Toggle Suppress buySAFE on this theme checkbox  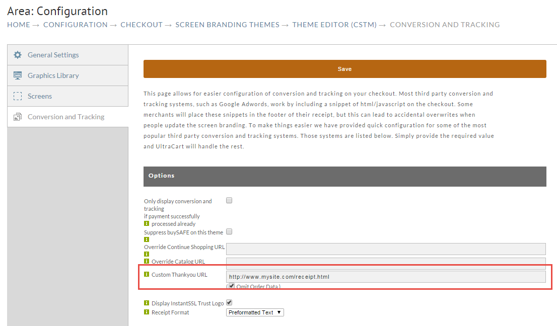coord(229,231)
